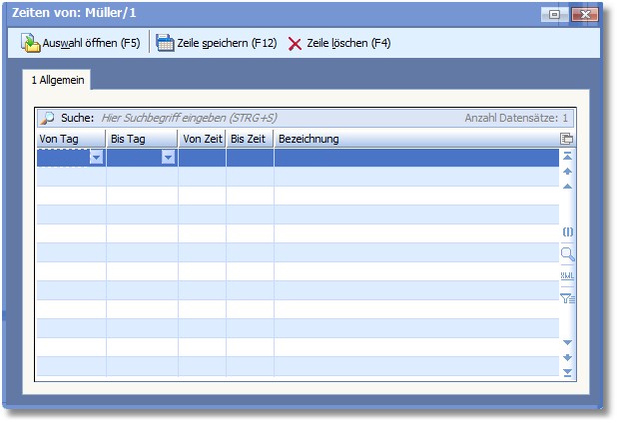Open the filter funnel icon in sidebar
The width and height of the screenshot is (617, 423).
(568, 297)
